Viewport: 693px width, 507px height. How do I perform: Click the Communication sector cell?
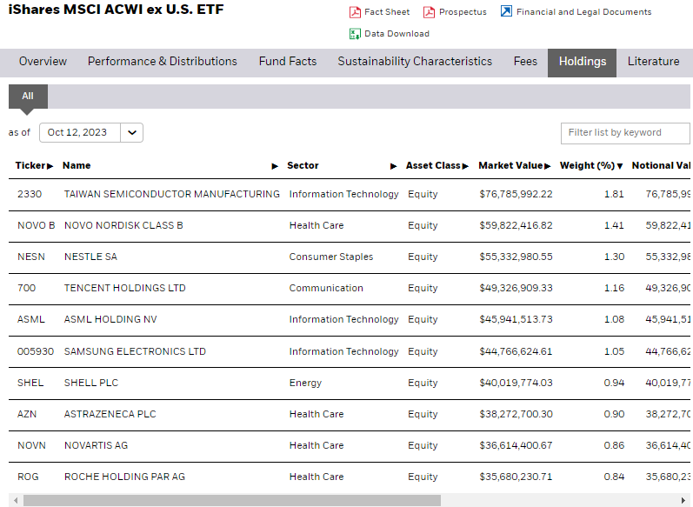(326, 288)
